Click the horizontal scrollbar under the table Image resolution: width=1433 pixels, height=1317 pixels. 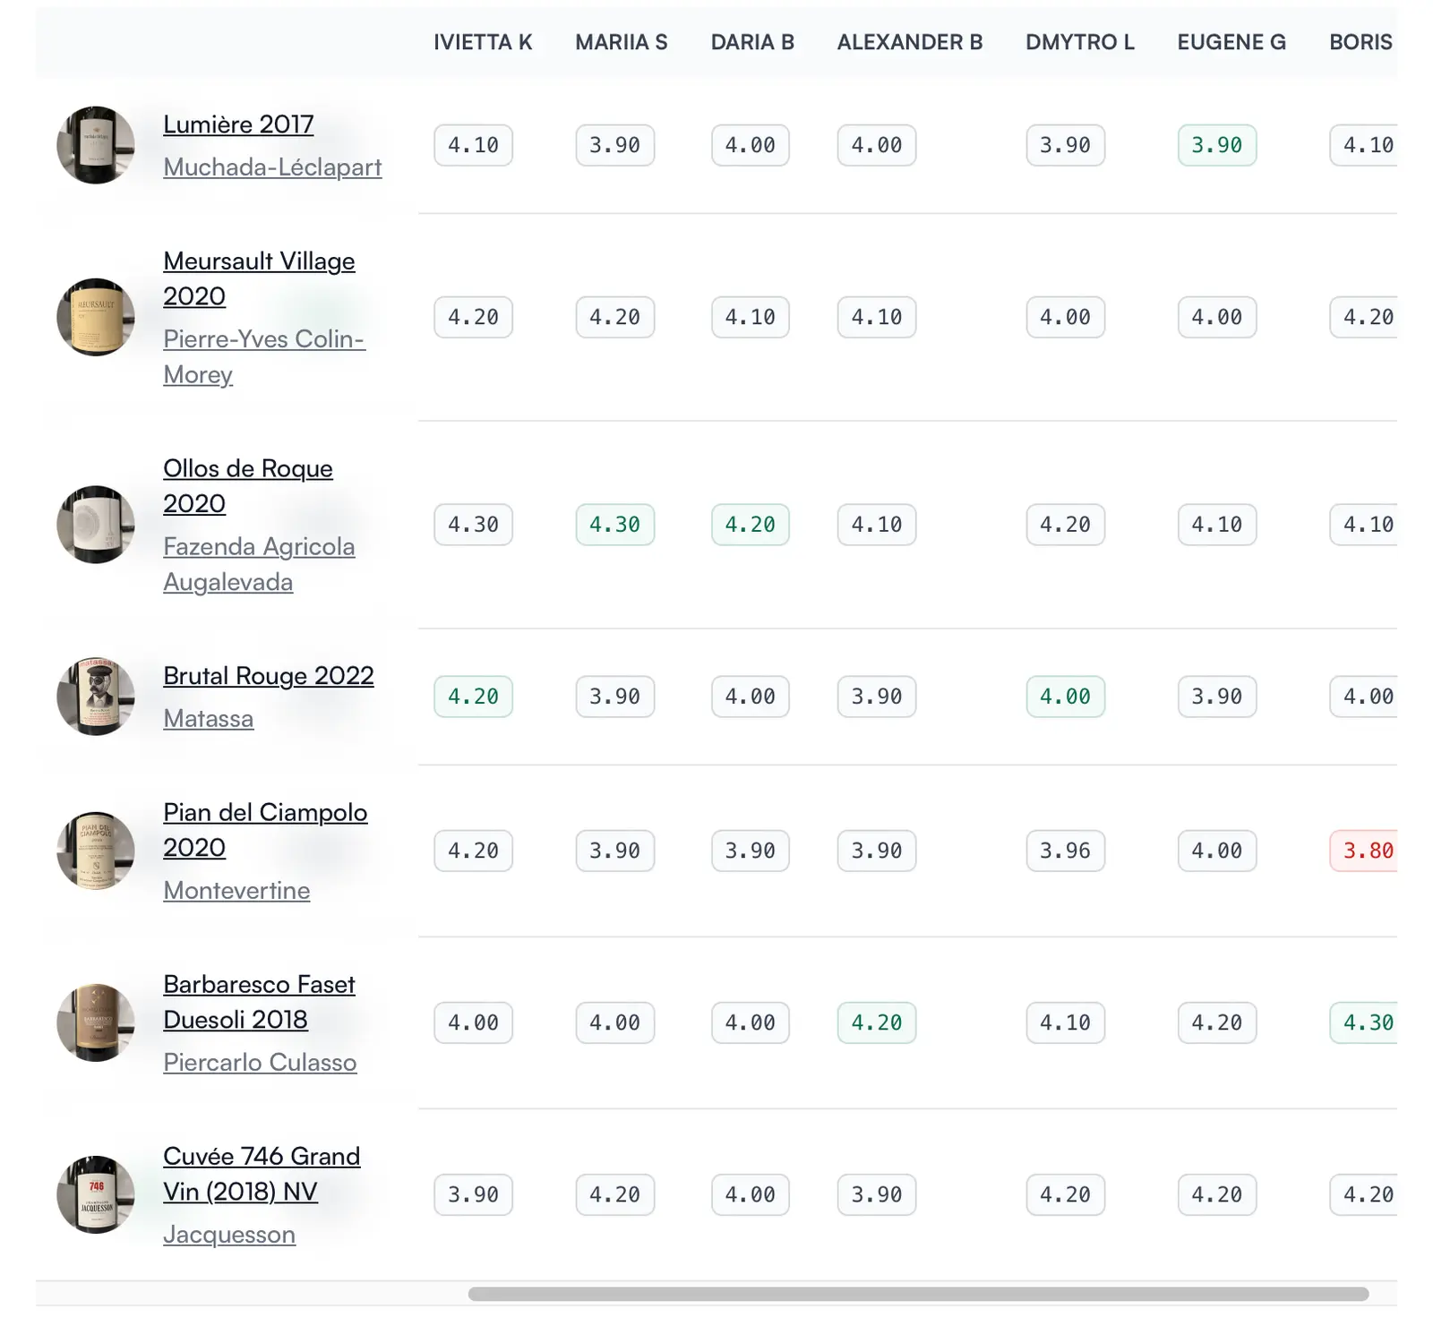coord(918,1294)
